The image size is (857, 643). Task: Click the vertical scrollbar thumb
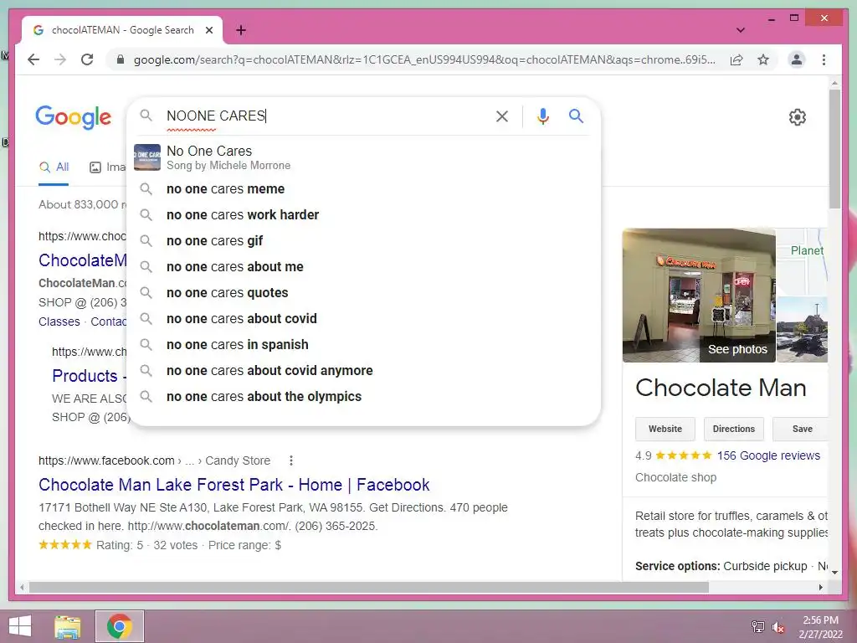tap(834, 149)
